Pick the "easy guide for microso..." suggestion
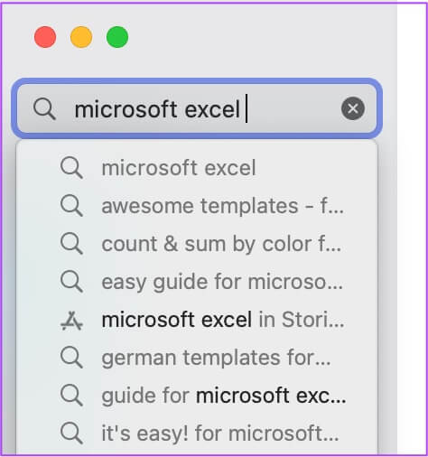The image size is (428, 457). coord(197,282)
